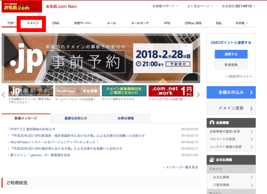The image size is (267, 194).
Task: Open the お客様サポート dropdown
Action: coord(165,6)
